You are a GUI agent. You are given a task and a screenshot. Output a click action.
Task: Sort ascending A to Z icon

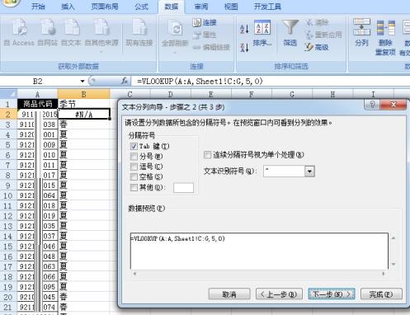(244, 29)
